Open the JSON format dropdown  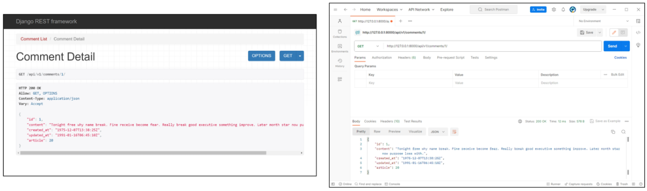pos(438,132)
